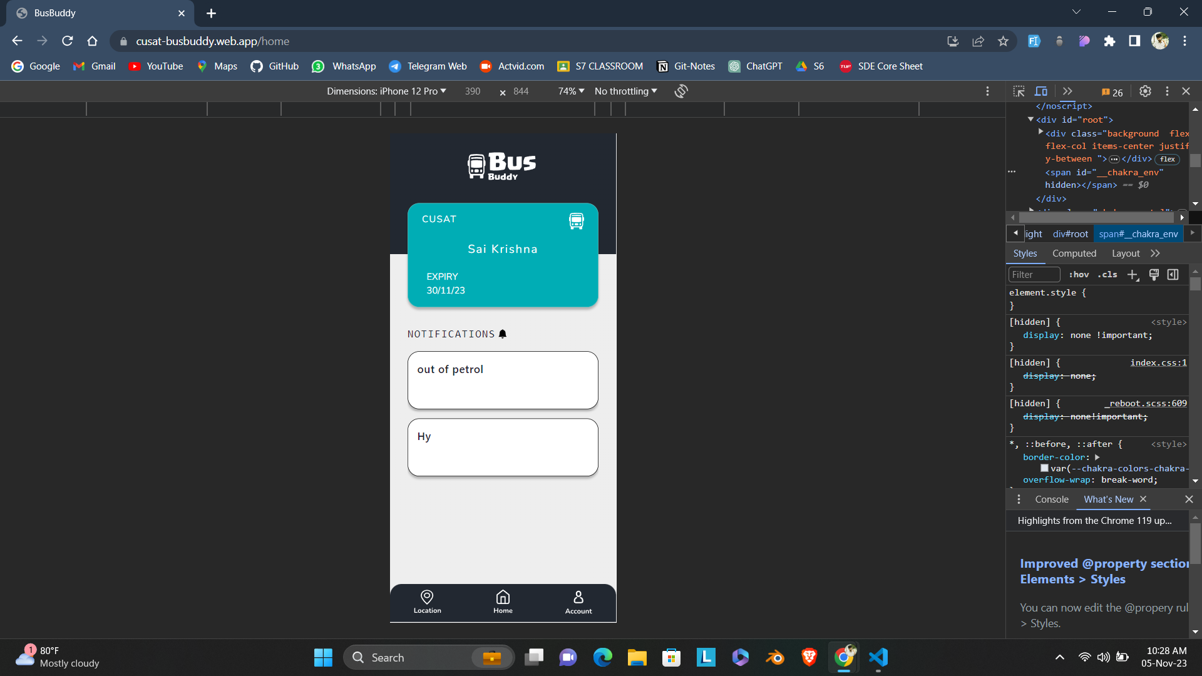Image resolution: width=1202 pixels, height=676 pixels.
Task: Toggle the :hov pseudo-class state panel
Action: pos(1079,274)
